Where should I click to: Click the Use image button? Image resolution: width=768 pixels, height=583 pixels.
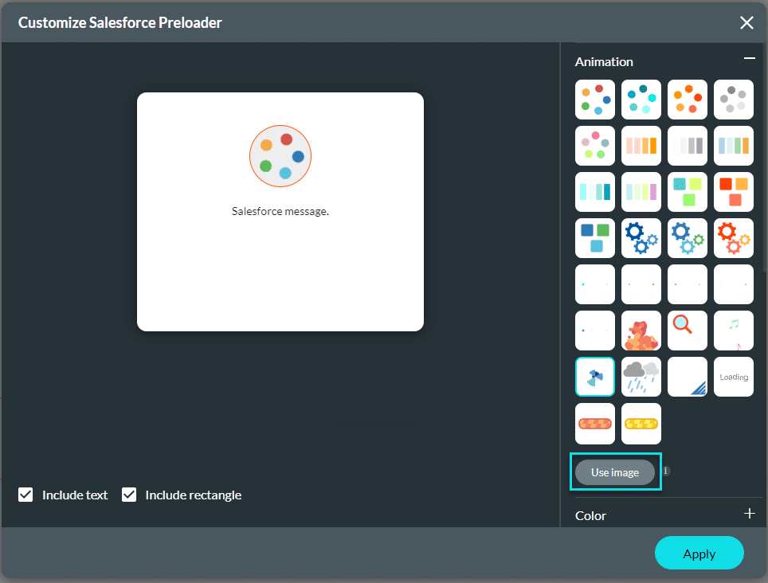pyautogui.click(x=615, y=472)
